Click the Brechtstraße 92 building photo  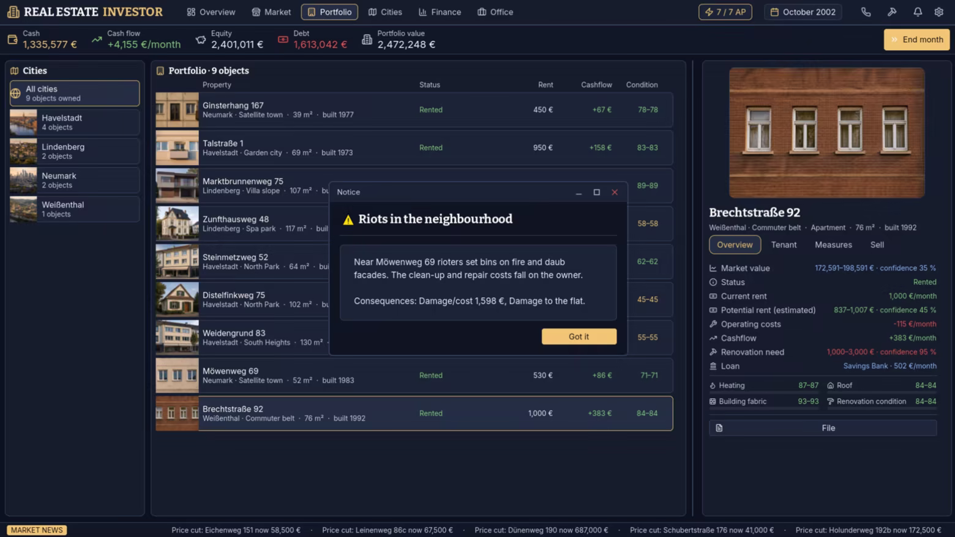[x=826, y=133]
